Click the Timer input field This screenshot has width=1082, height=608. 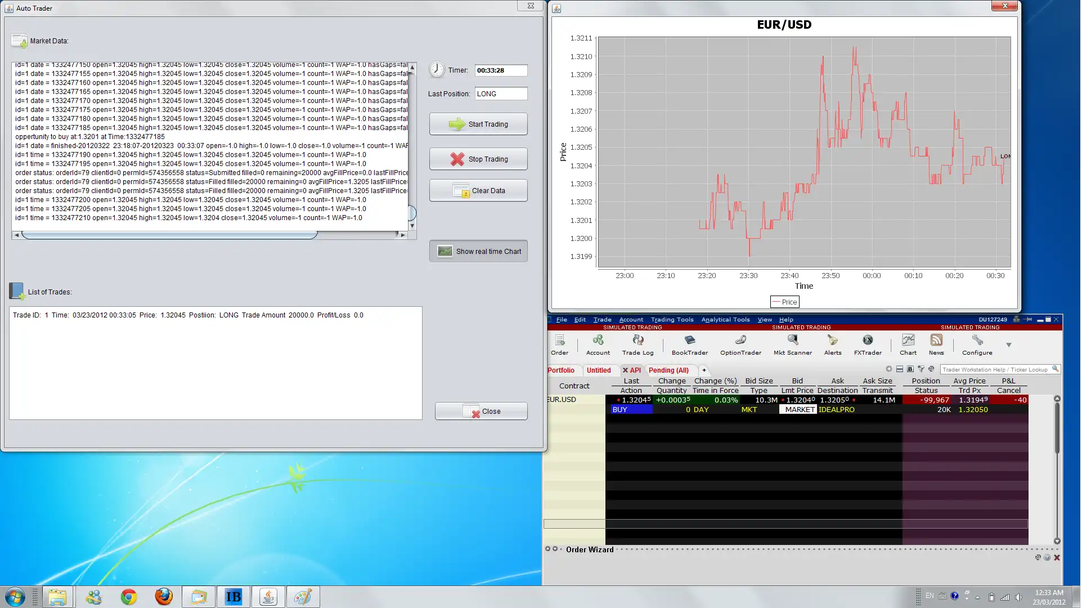500,69
